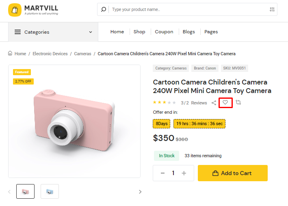Click the compare product icon

click(238, 103)
